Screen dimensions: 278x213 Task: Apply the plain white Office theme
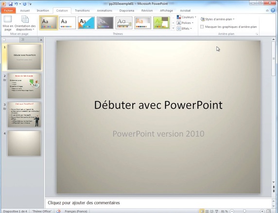coord(68,23)
